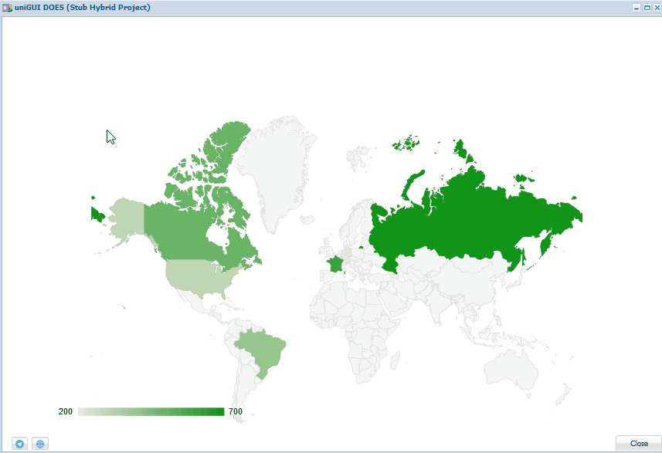Click Australia on the world map
The width and height of the screenshot is (662, 453).
click(511, 369)
